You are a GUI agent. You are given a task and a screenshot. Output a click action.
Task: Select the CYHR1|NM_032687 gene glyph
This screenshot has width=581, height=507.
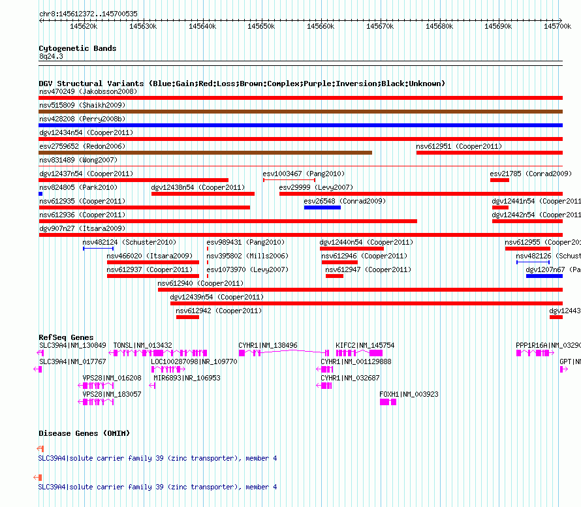tap(324, 386)
